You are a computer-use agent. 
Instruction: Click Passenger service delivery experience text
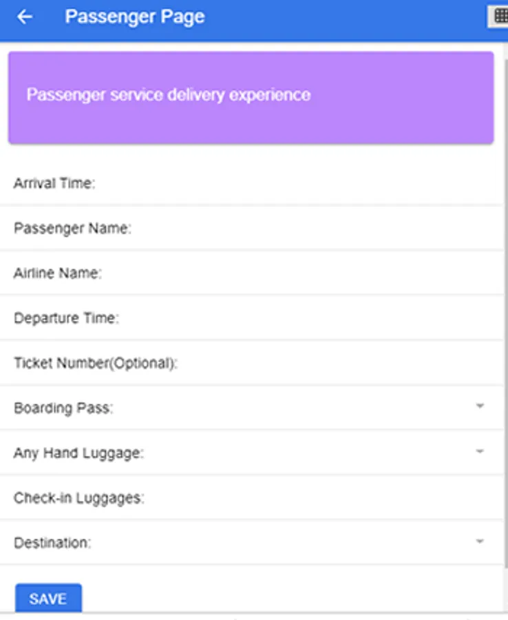(x=169, y=95)
